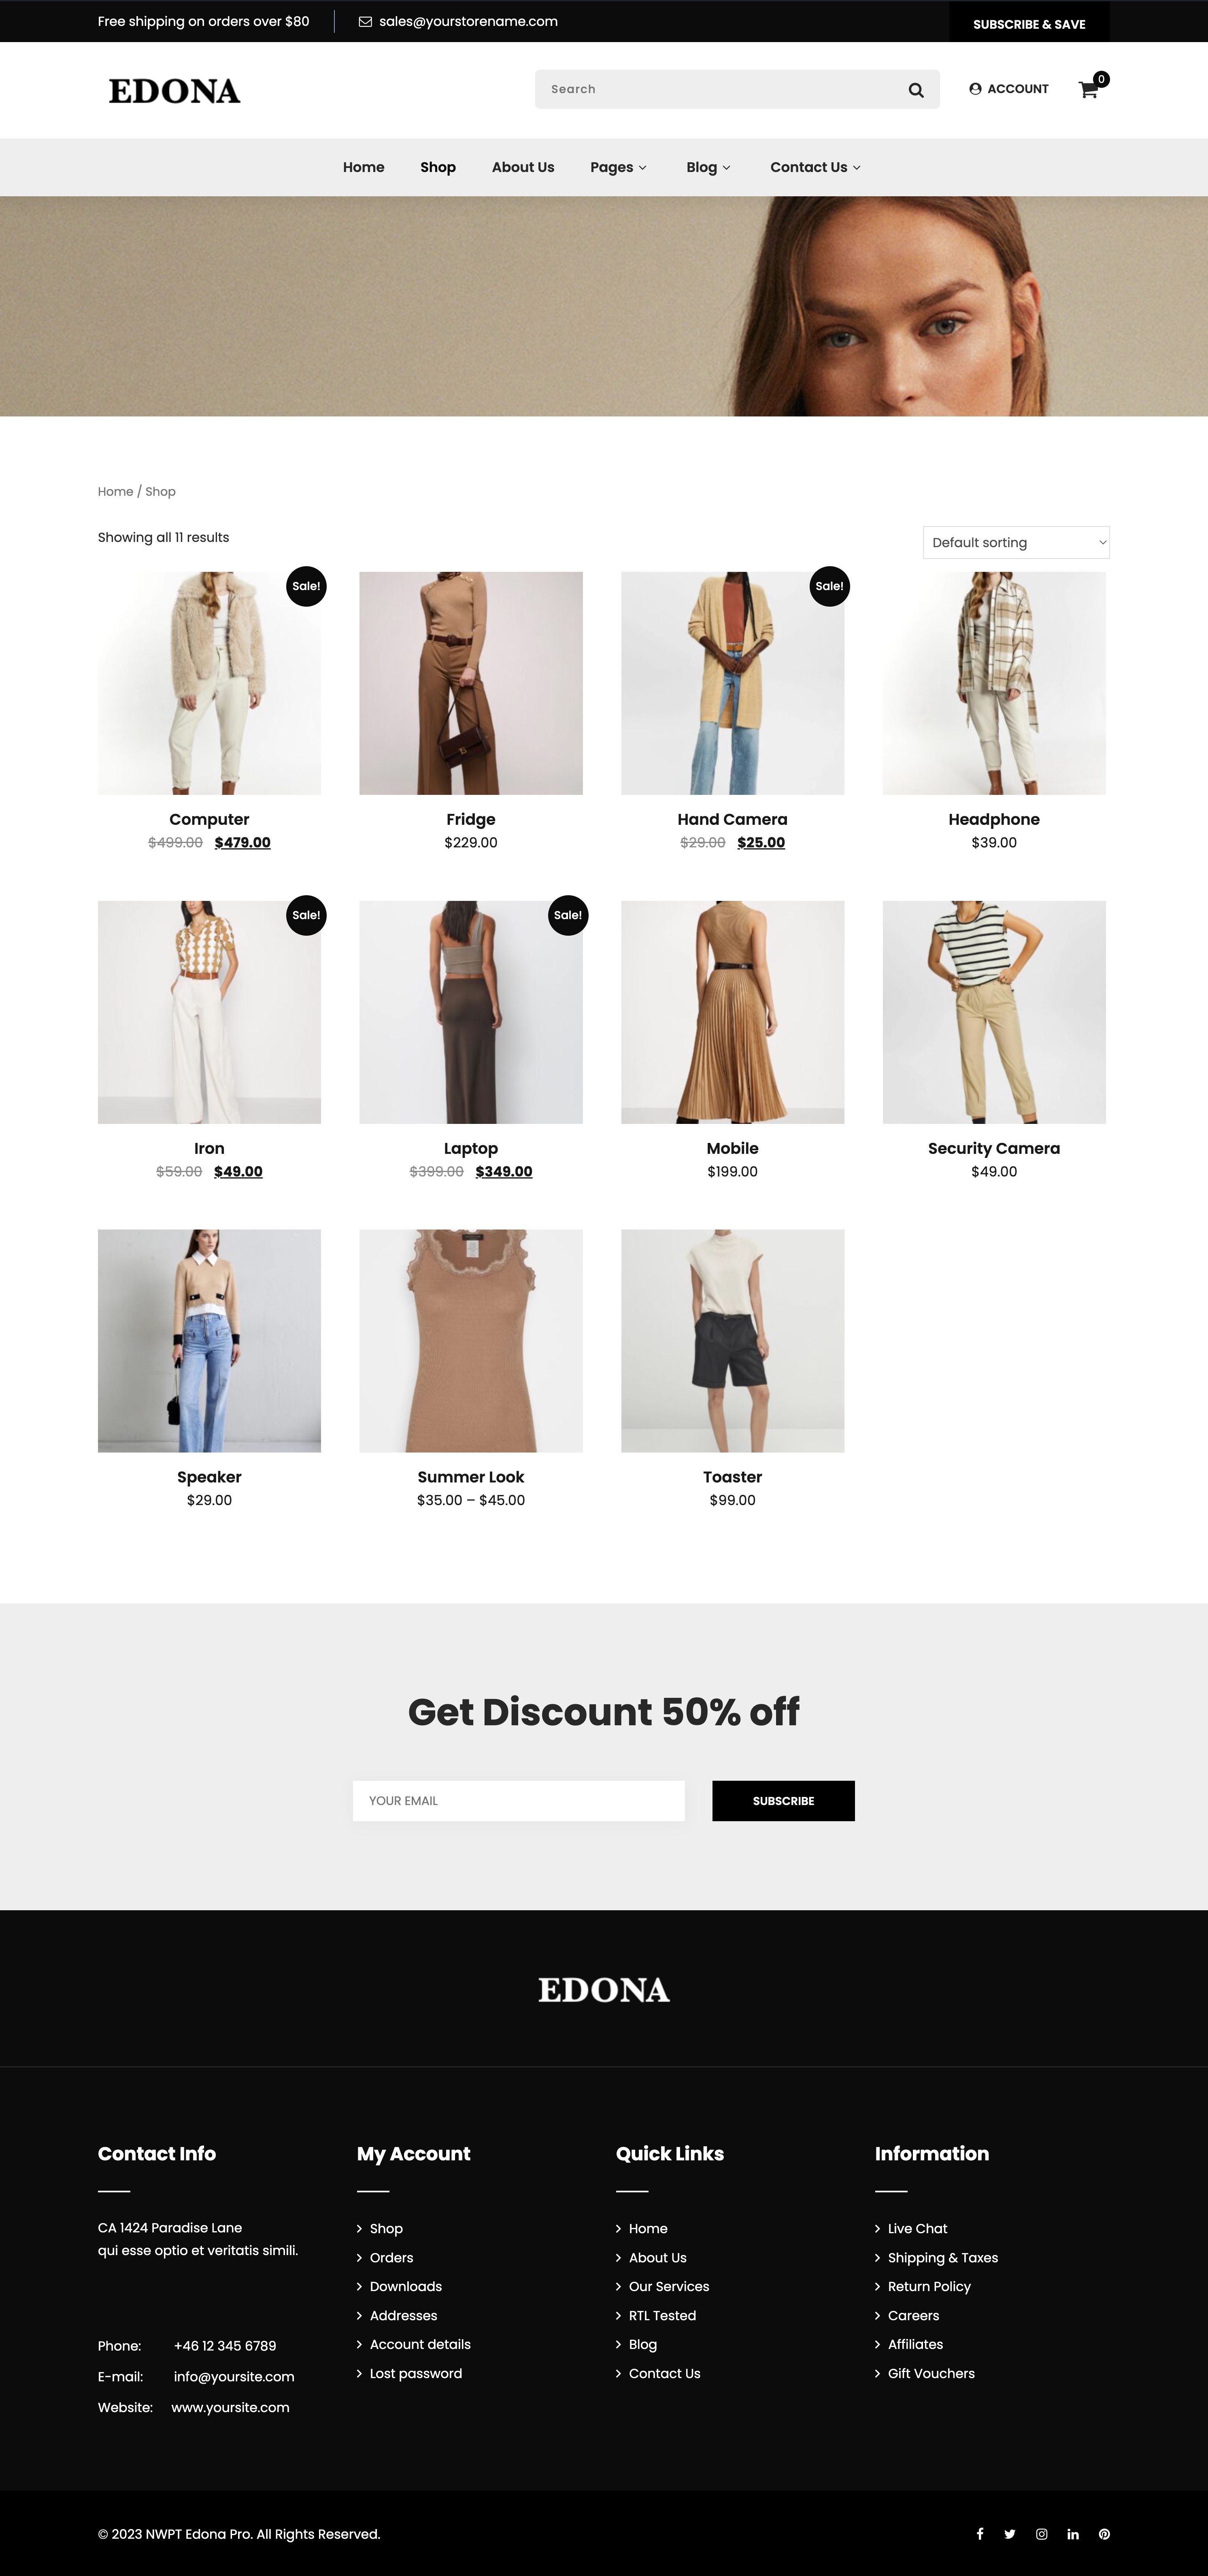The image size is (1208, 2576).
Task: Open the Laptop product thumbnail
Action: (x=471, y=1012)
